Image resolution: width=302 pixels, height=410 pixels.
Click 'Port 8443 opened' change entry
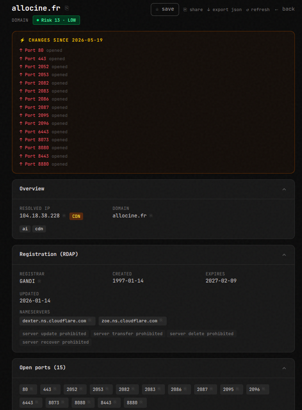click(x=43, y=156)
